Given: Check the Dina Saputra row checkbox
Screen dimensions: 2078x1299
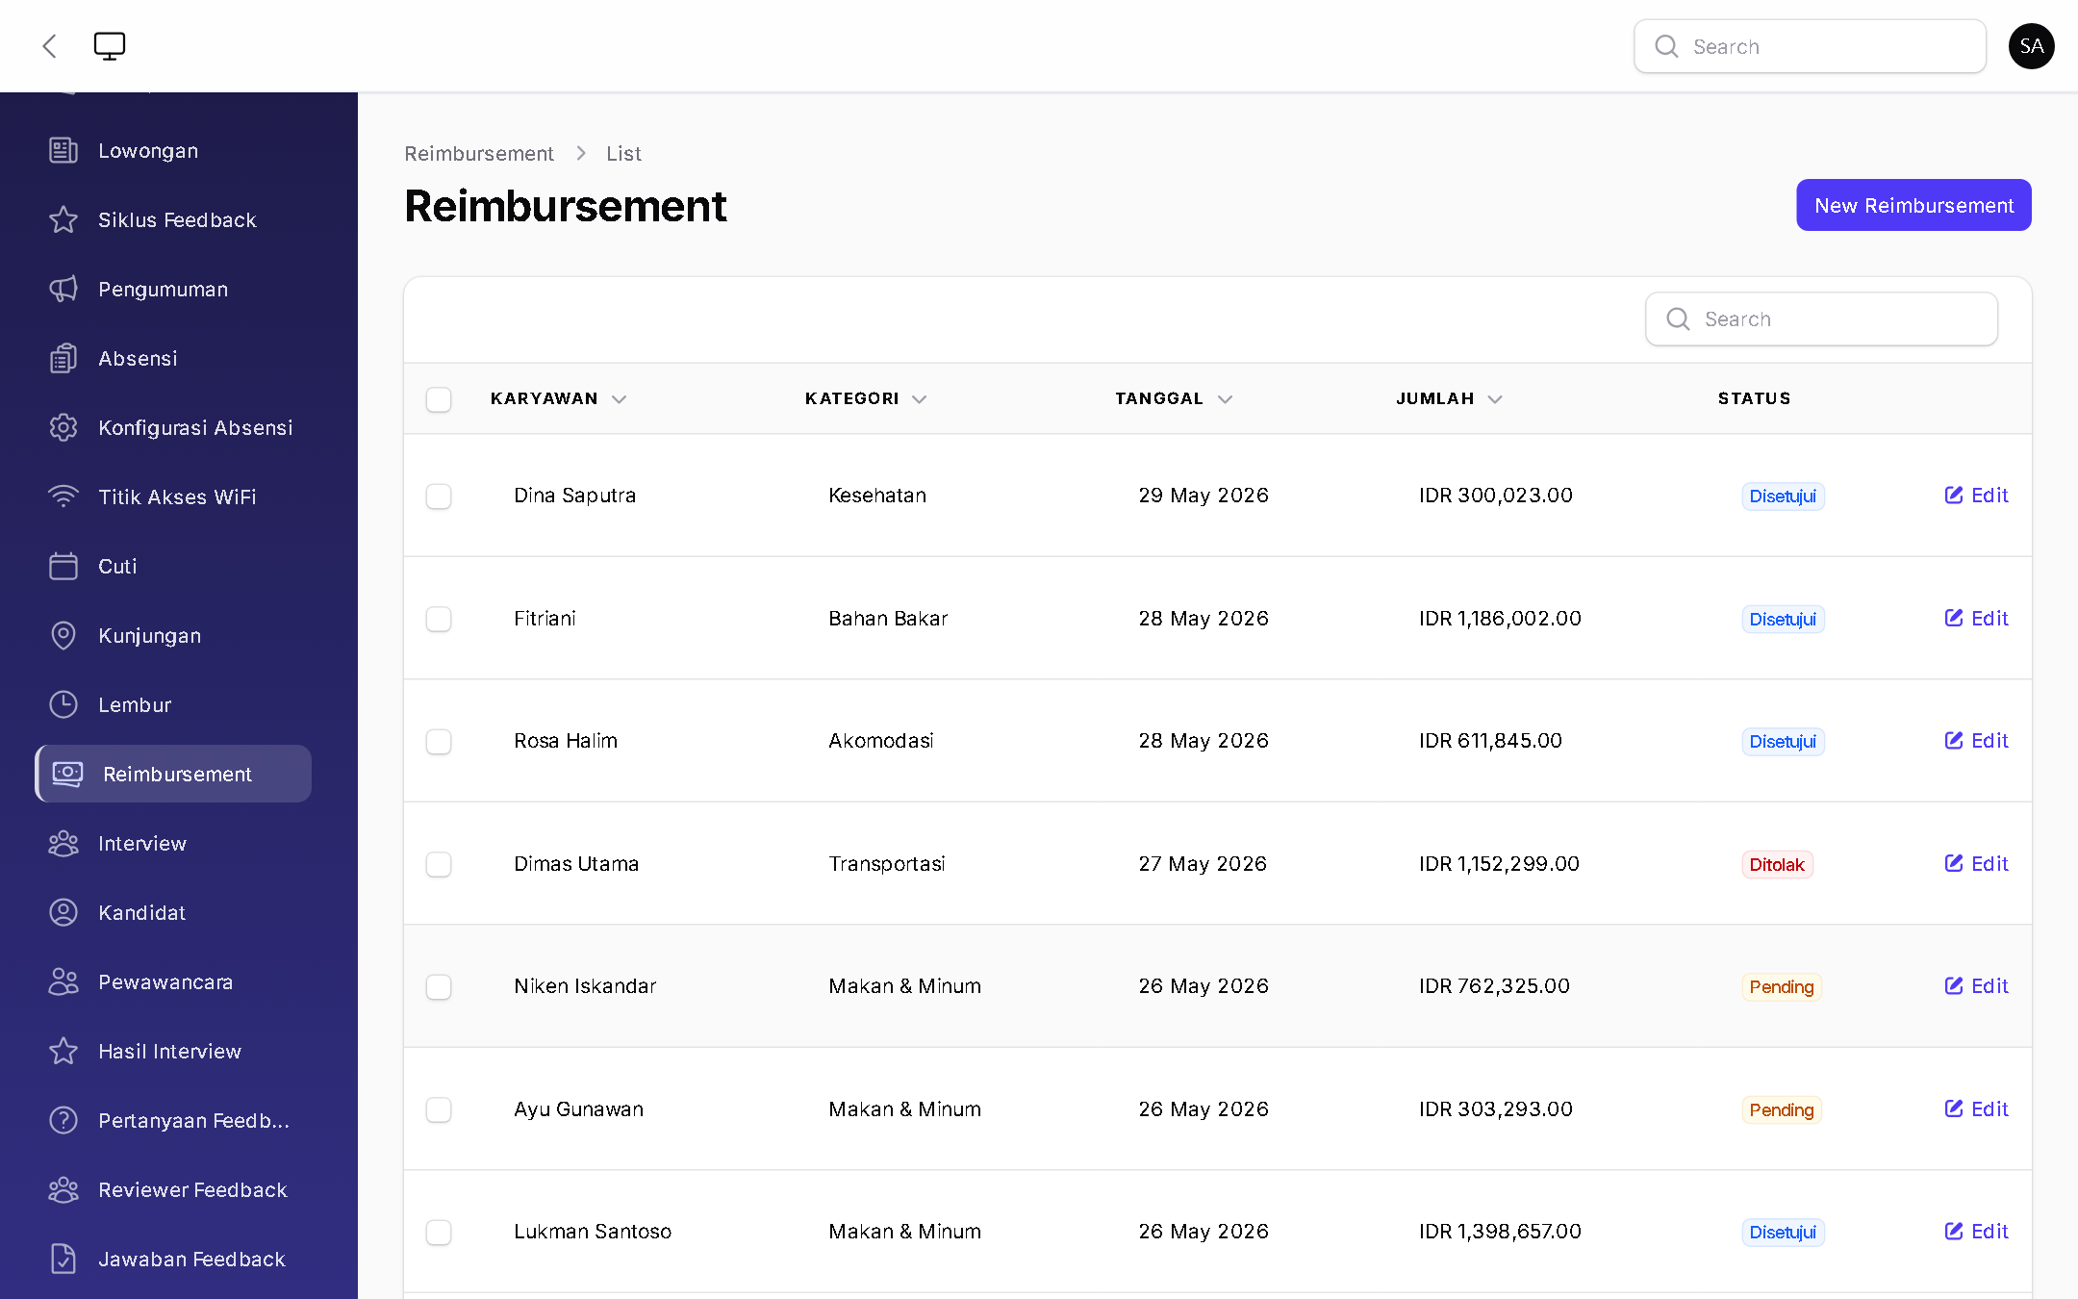Looking at the screenshot, I should (439, 497).
